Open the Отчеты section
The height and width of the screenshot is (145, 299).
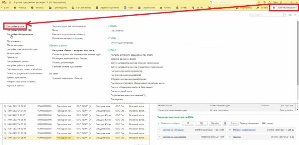pos(165,8)
